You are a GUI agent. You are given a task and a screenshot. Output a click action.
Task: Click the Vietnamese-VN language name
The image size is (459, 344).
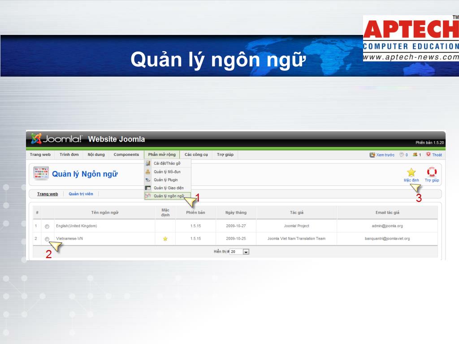(x=69, y=238)
